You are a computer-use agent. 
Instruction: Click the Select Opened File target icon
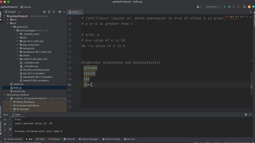click(44, 12)
